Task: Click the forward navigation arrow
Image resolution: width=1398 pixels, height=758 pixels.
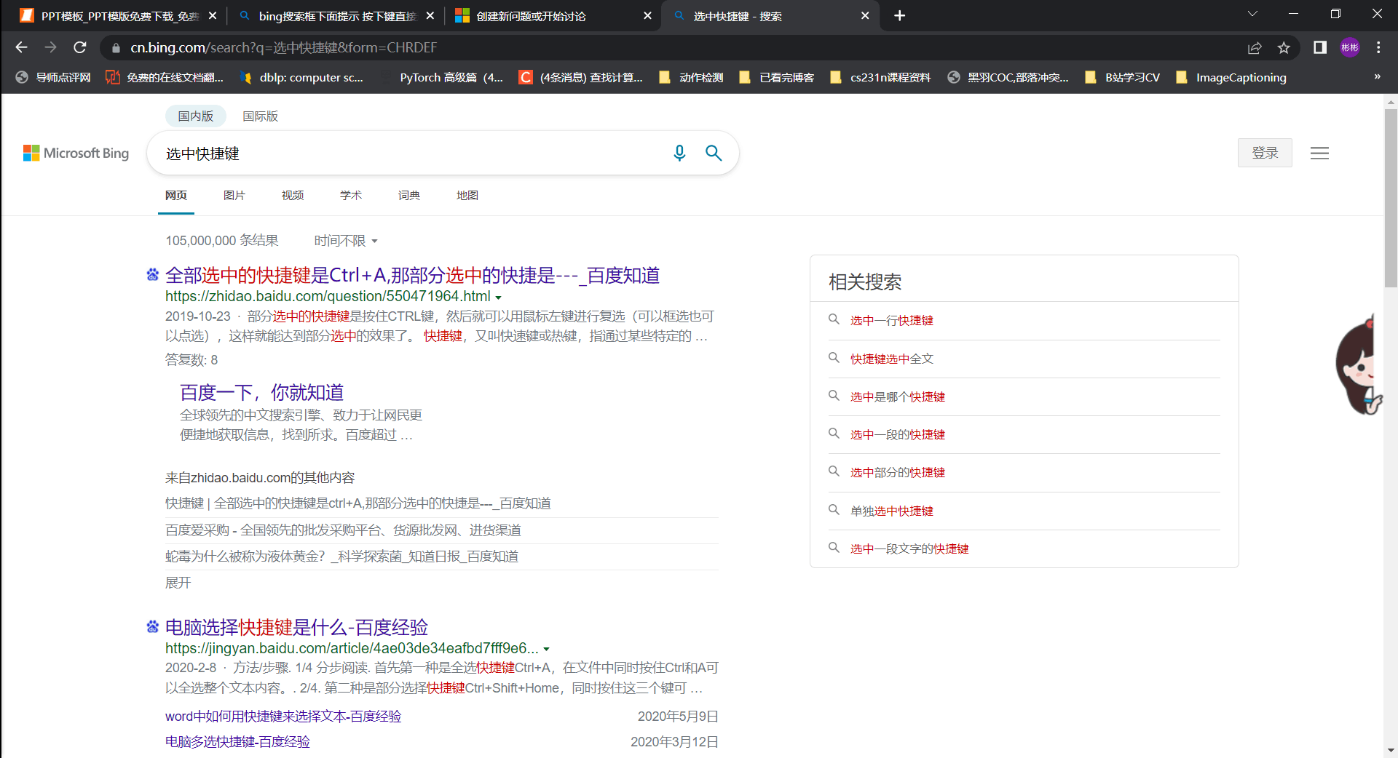Action: point(50,47)
